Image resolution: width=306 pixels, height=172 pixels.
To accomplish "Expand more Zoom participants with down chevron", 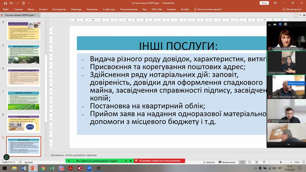I will (x=288, y=145).
